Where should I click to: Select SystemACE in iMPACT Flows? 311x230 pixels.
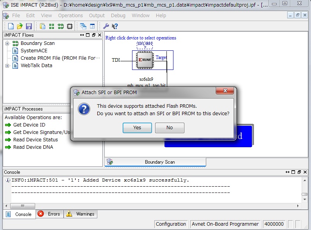(34, 51)
